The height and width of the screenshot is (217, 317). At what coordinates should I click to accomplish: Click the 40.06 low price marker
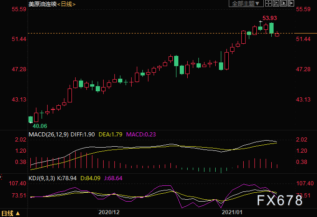tap(39, 126)
